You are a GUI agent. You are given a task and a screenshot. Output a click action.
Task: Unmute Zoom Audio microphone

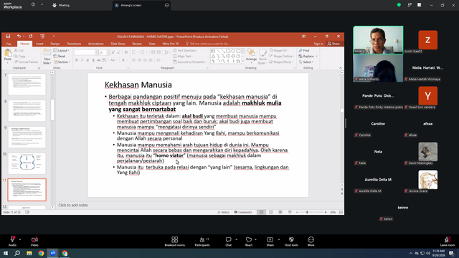(12, 242)
